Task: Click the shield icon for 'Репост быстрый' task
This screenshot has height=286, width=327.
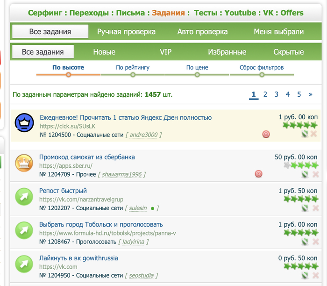Action: click(305, 208)
